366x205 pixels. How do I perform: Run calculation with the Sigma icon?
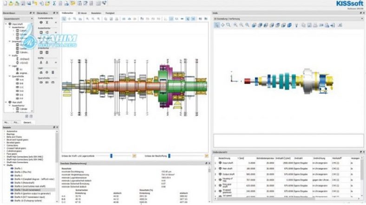(x=54, y=3)
